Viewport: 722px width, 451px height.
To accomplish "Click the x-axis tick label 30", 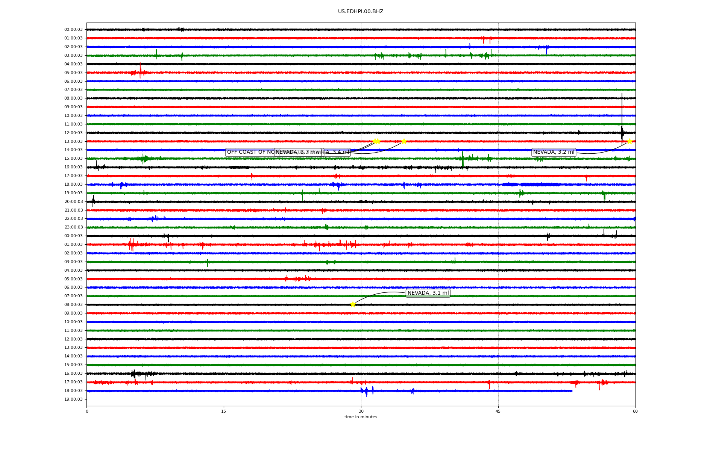I will click(361, 411).
